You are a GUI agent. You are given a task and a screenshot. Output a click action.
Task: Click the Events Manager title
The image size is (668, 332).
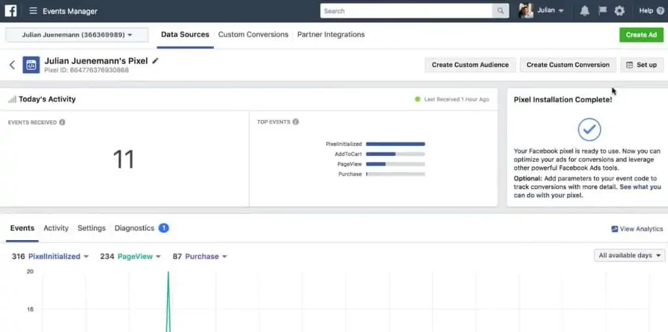(x=70, y=11)
